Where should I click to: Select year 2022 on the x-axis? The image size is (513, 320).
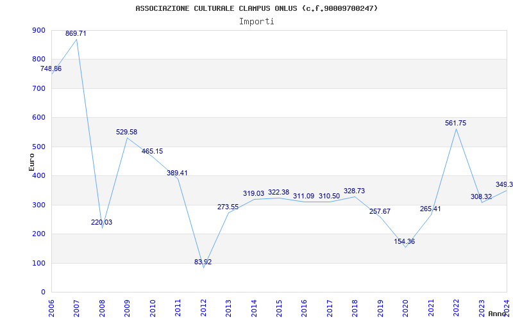456,308
